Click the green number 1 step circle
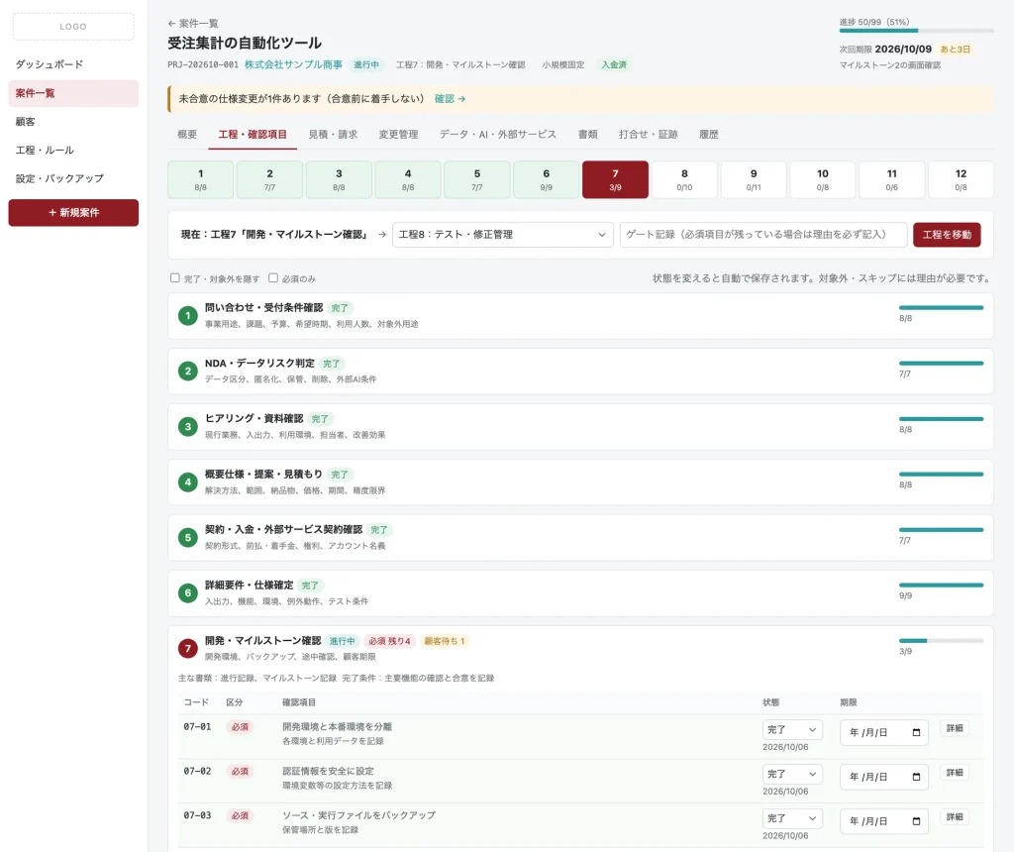Viewport: 1014px width, 852px height. [187, 316]
